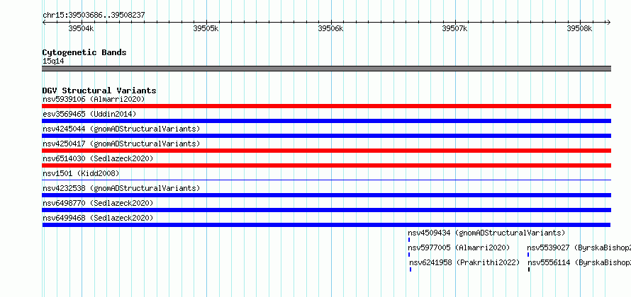The height and width of the screenshot is (297, 631).
Task: Click the 39507k ruler position label
Action: [x=455, y=28]
